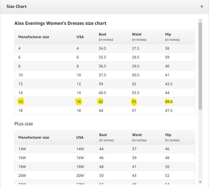Click the scrollbar down arrow
This screenshot has width=209, height=188.
pyautogui.click(x=200, y=182)
